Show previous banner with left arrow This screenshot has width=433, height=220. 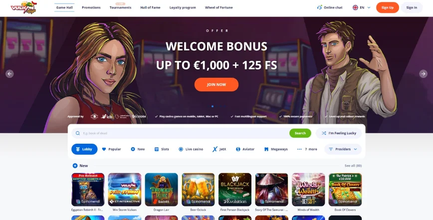pyautogui.click(x=9, y=74)
